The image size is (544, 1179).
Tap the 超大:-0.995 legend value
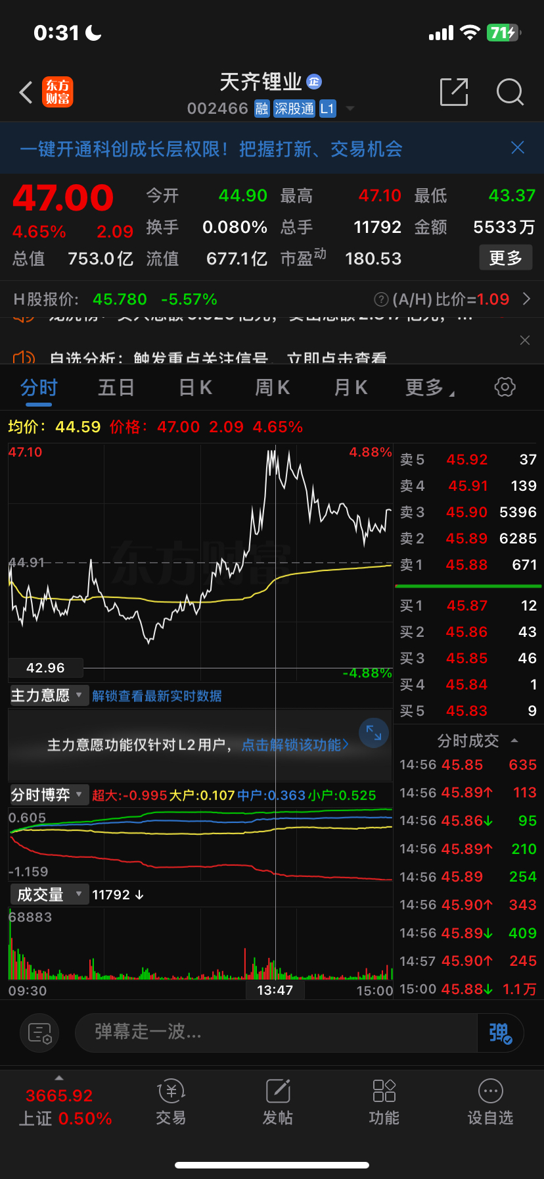coord(129,795)
